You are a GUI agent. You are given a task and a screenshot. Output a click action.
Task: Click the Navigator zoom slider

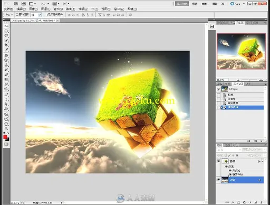coord(249,80)
